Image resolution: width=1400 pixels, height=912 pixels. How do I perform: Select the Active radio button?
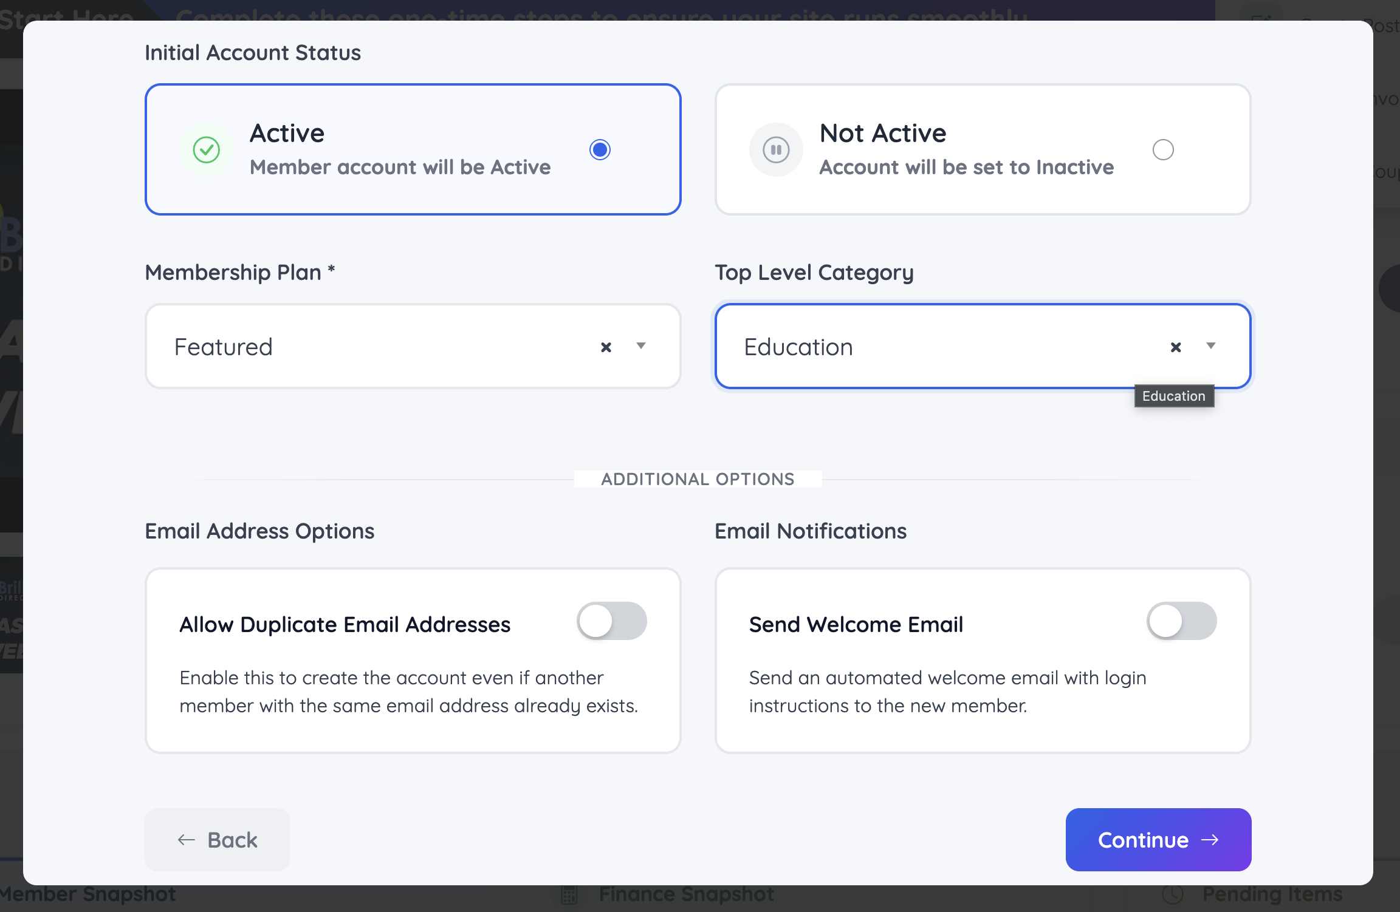(600, 149)
